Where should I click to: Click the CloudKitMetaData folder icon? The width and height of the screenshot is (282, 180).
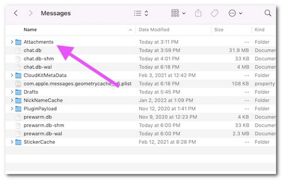tap(18, 76)
